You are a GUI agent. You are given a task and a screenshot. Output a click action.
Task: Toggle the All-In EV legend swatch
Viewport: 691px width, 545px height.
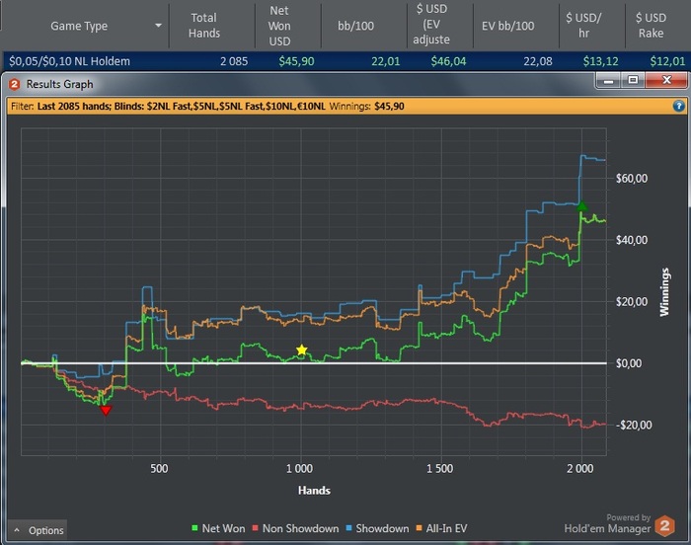point(420,528)
